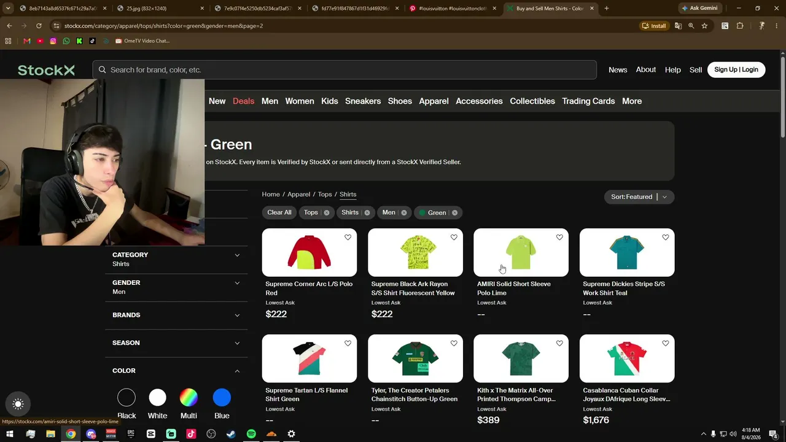Open the Windows Start menu
The width and height of the screenshot is (786, 442).
pos(10,434)
